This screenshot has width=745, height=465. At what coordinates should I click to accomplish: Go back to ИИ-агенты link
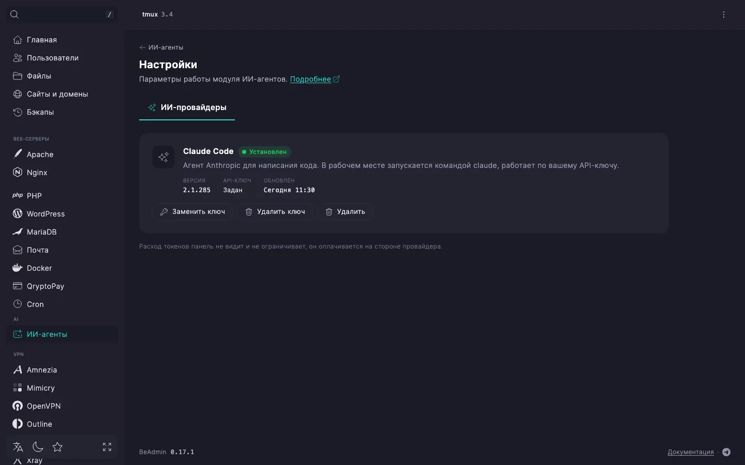pos(161,48)
